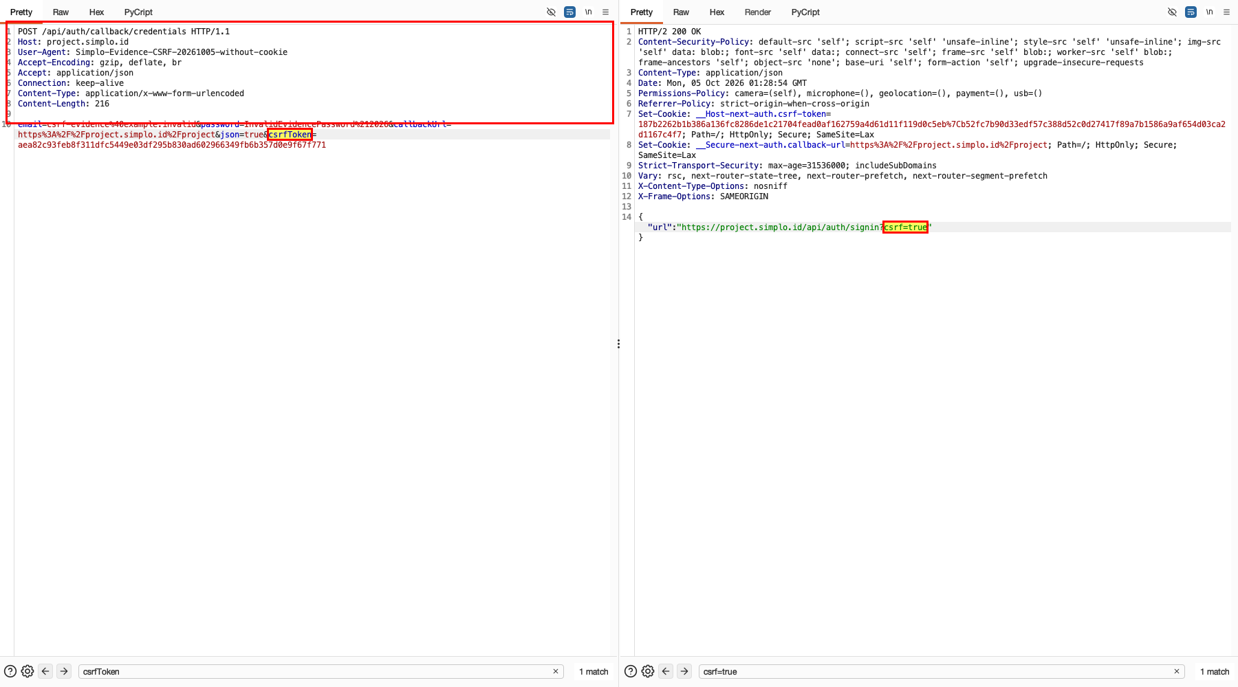Click the 'Connection: keep-alive' request header

coord(71,83)
